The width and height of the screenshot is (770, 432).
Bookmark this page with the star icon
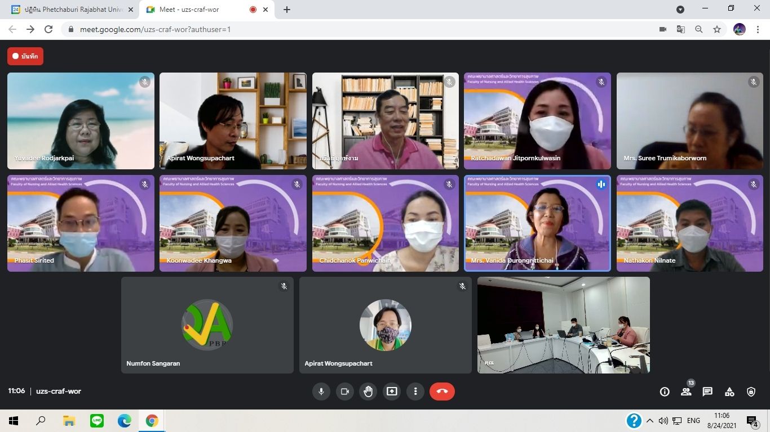717,29
